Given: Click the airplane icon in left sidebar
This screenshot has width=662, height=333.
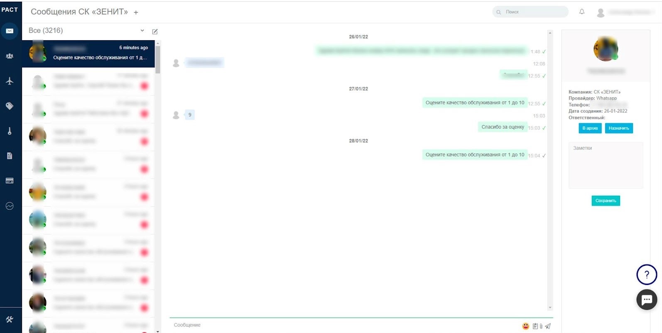Looking at the screenshot, I should click(x=10, y=81).
